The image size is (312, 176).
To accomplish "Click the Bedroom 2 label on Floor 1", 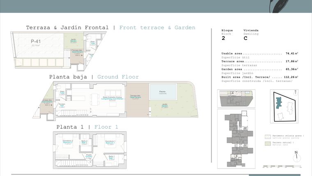I will pos(68,143).
